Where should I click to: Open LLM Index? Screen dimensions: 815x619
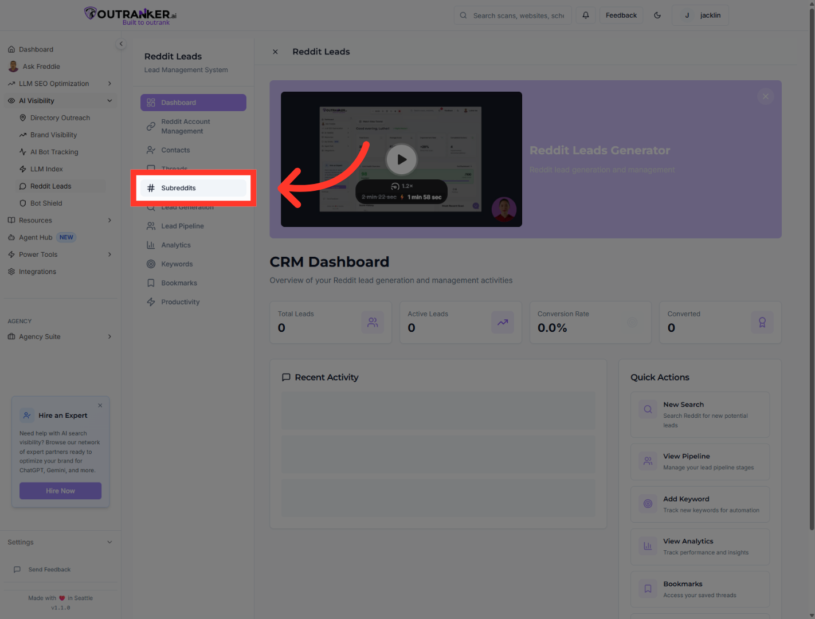click(46, 169)
